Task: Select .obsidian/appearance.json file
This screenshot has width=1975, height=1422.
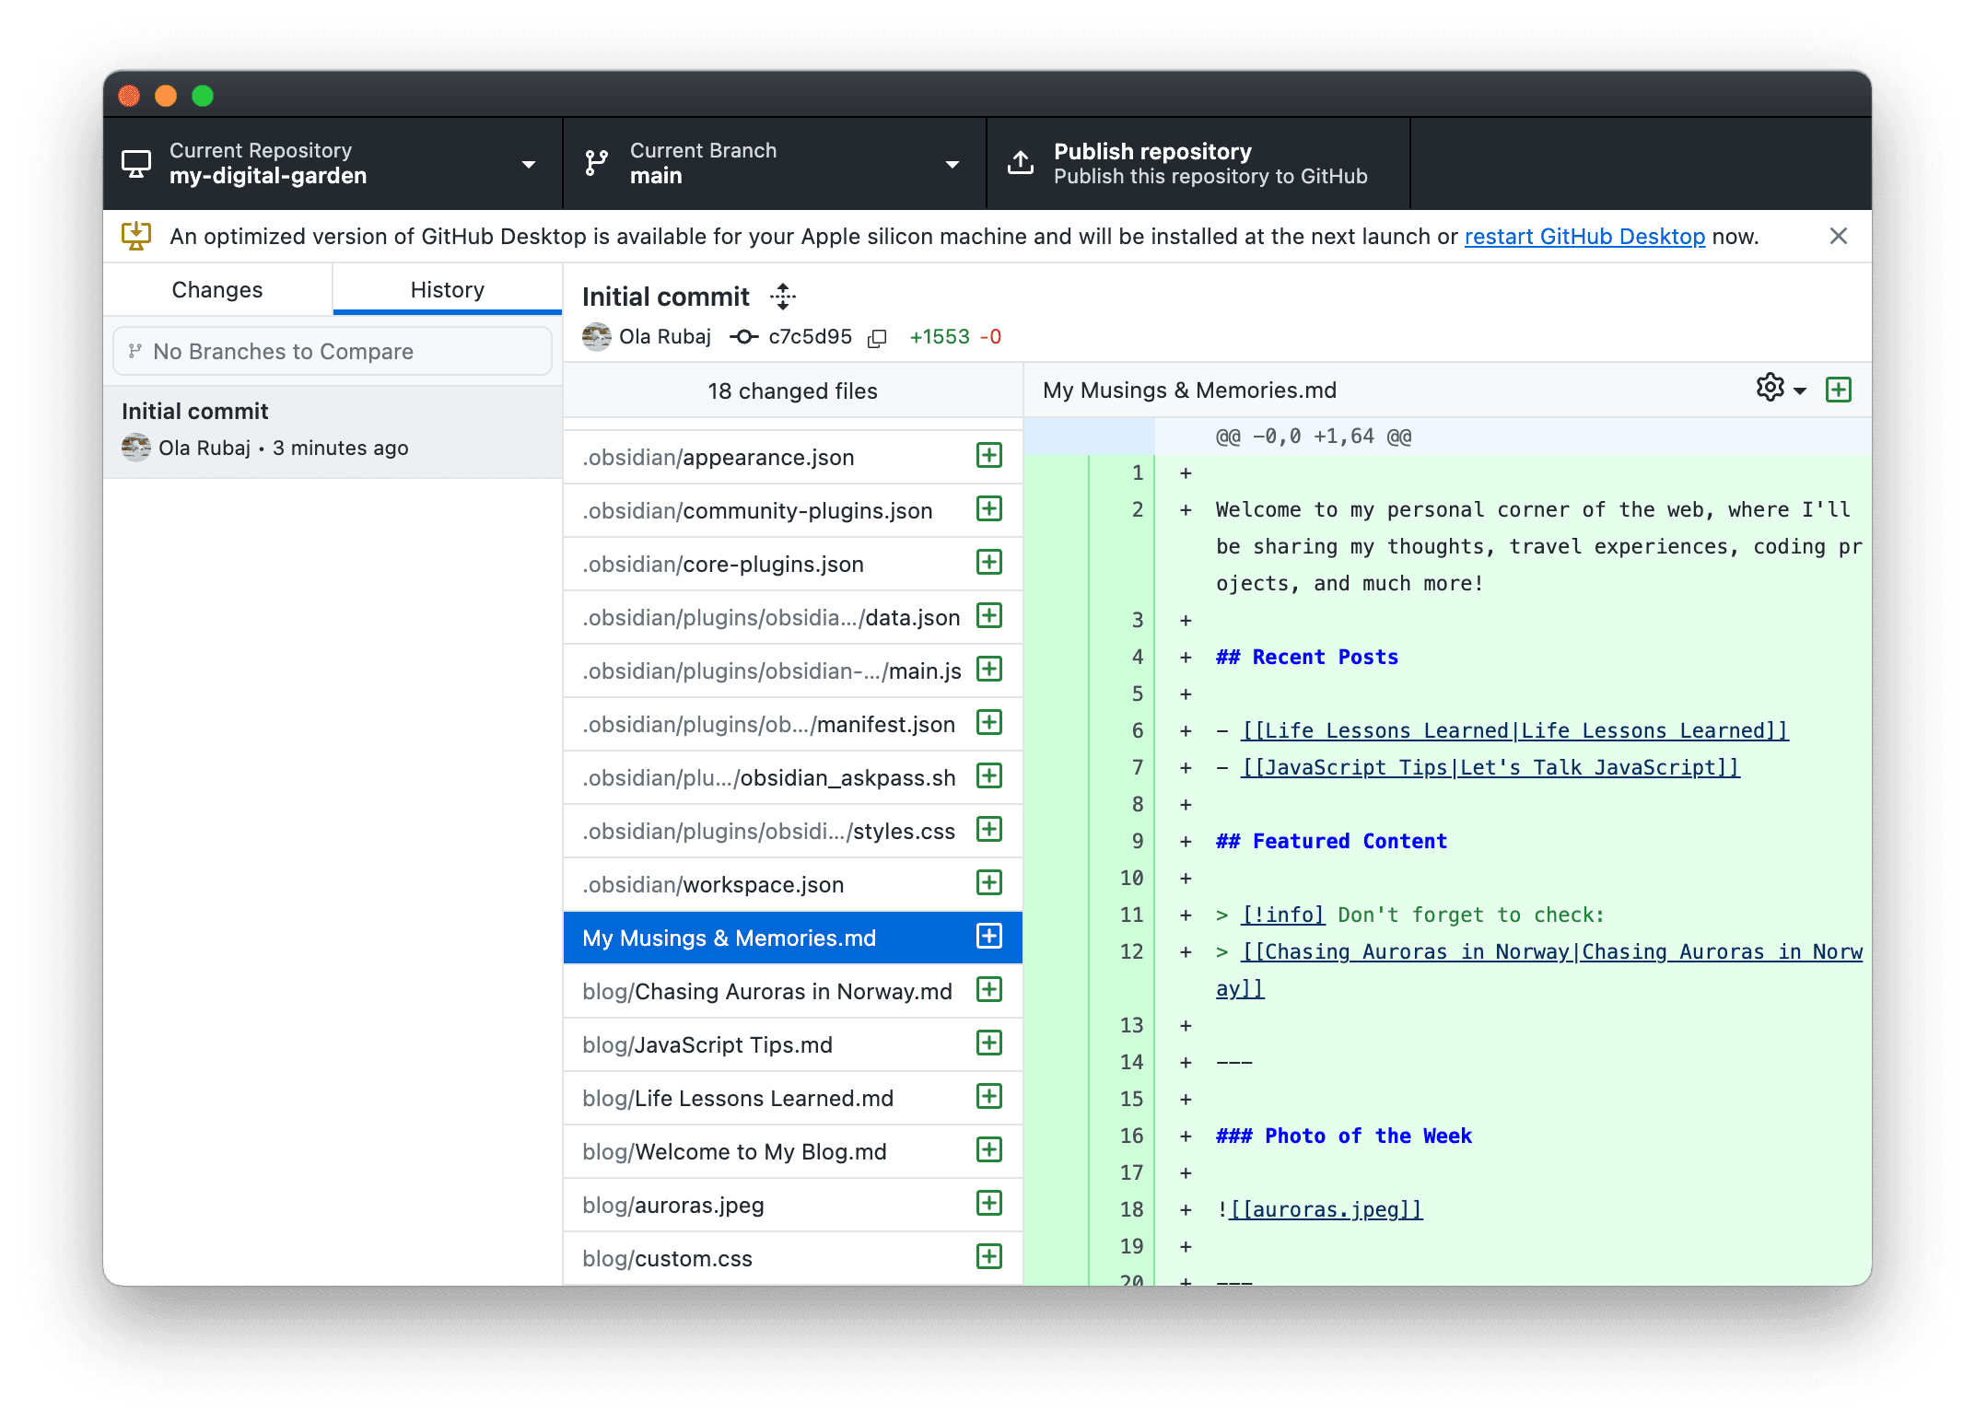Action: [x=793, y=458]
